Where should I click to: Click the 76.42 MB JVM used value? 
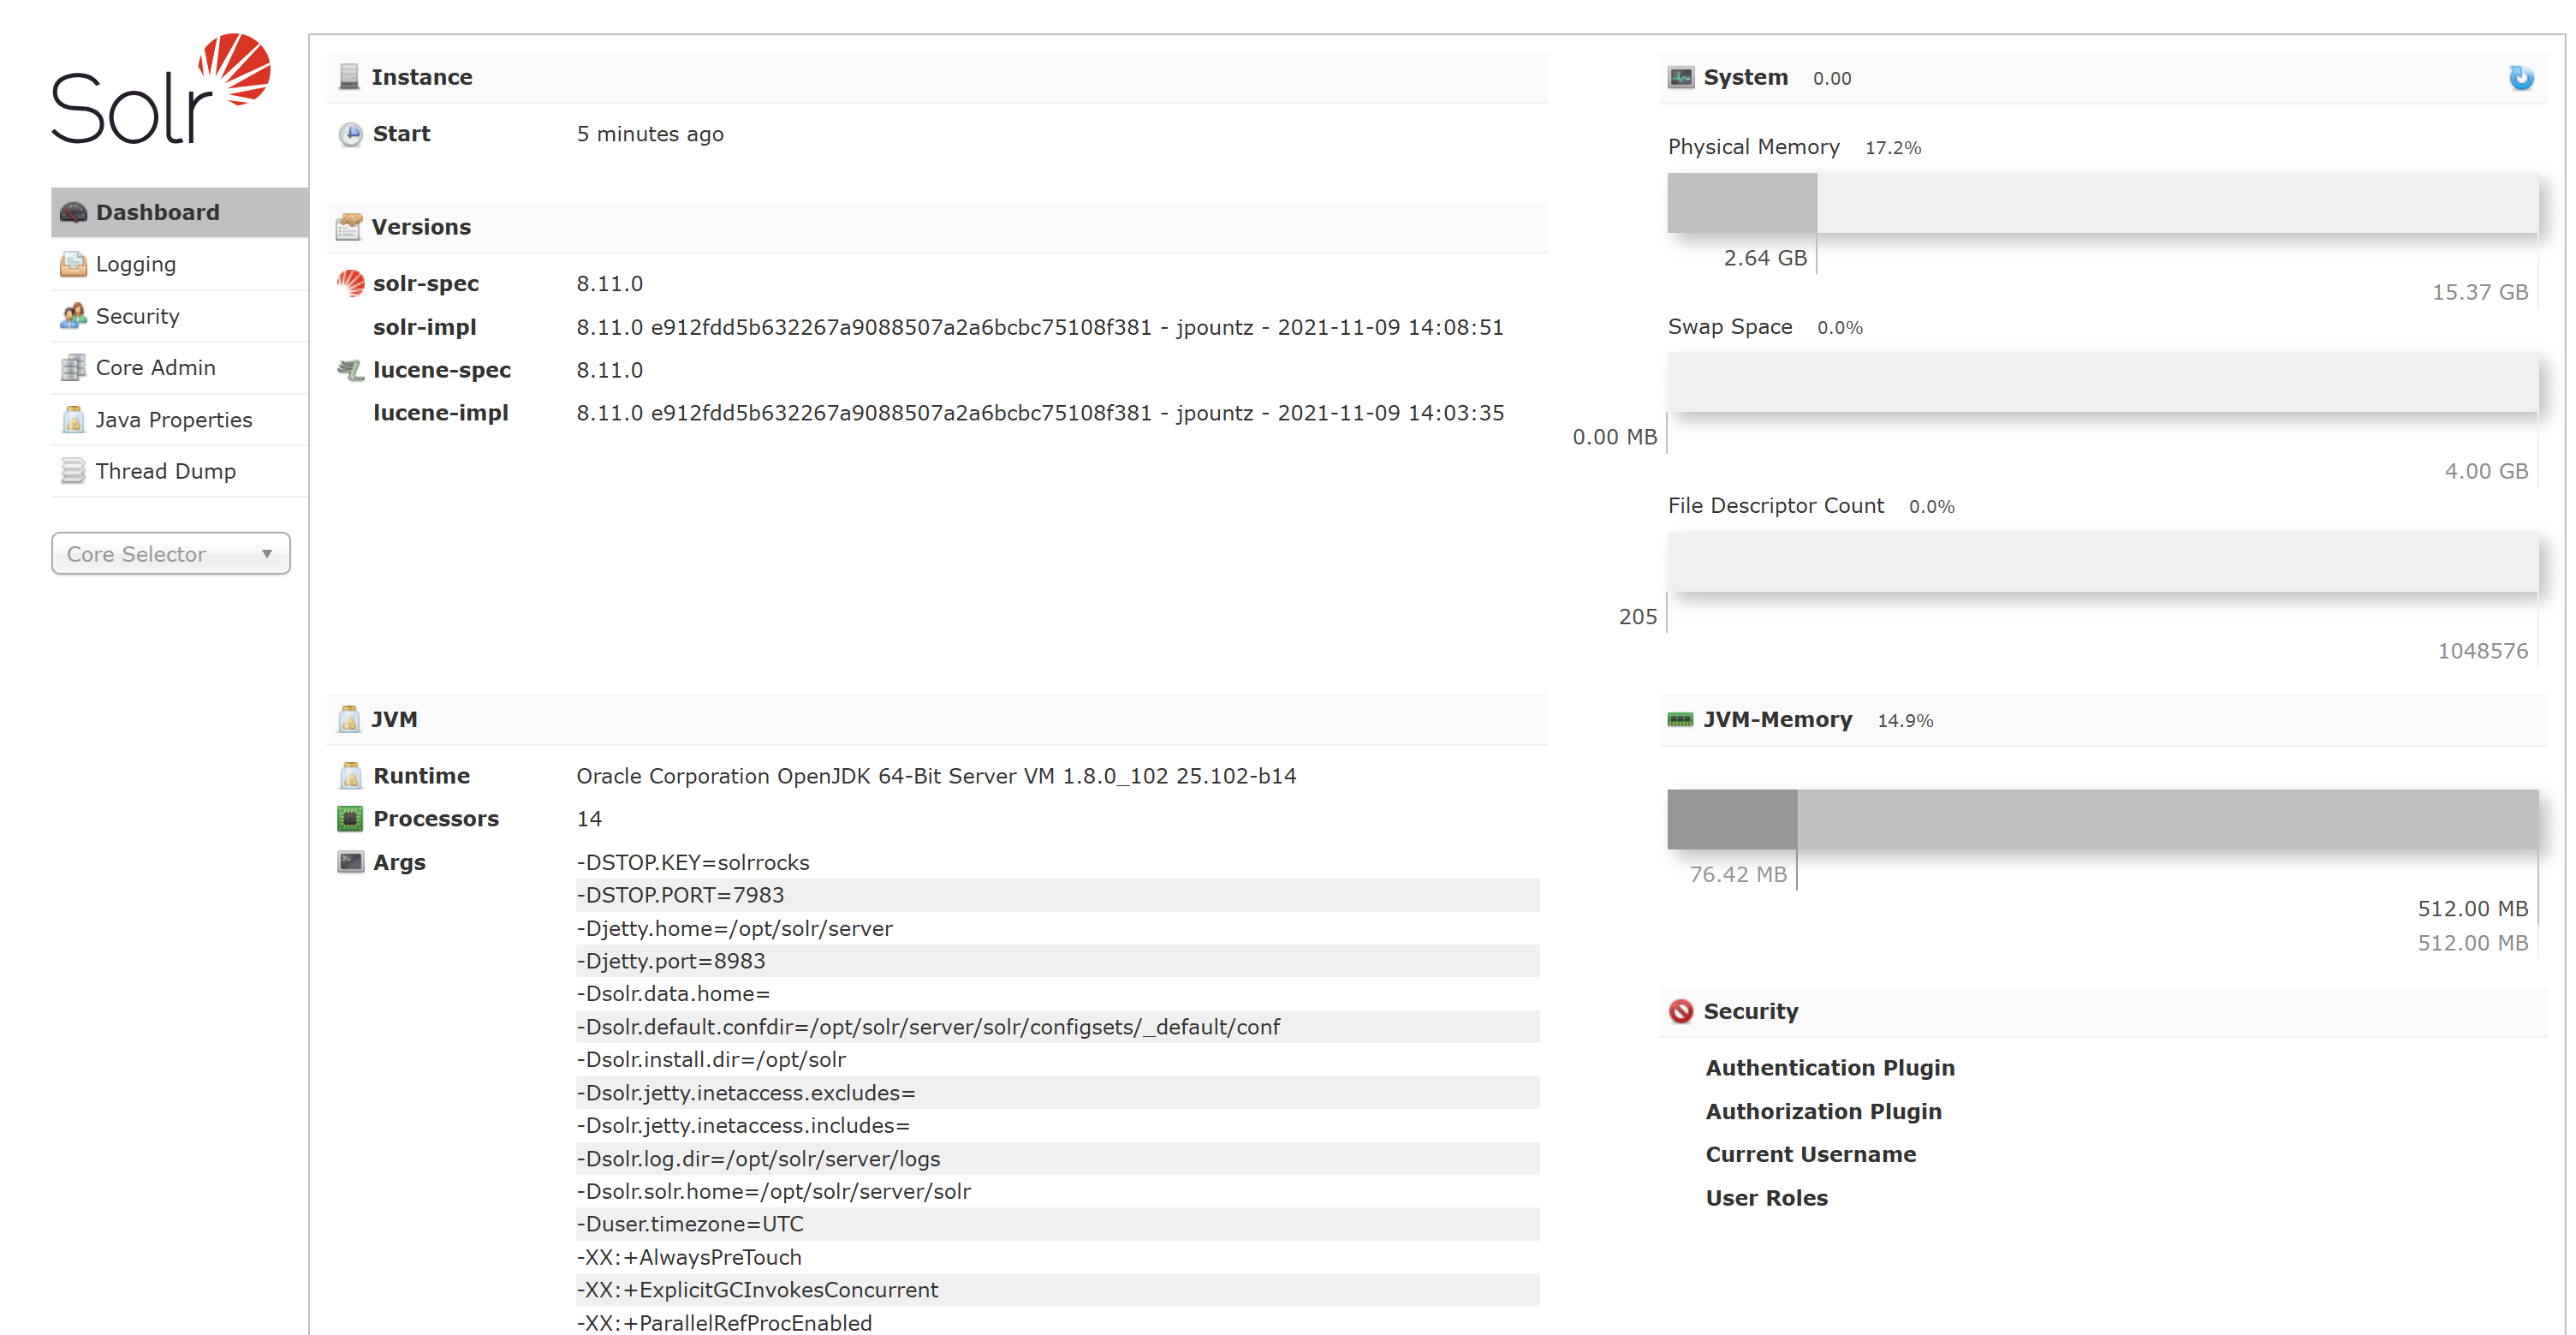pos(1738,874)
